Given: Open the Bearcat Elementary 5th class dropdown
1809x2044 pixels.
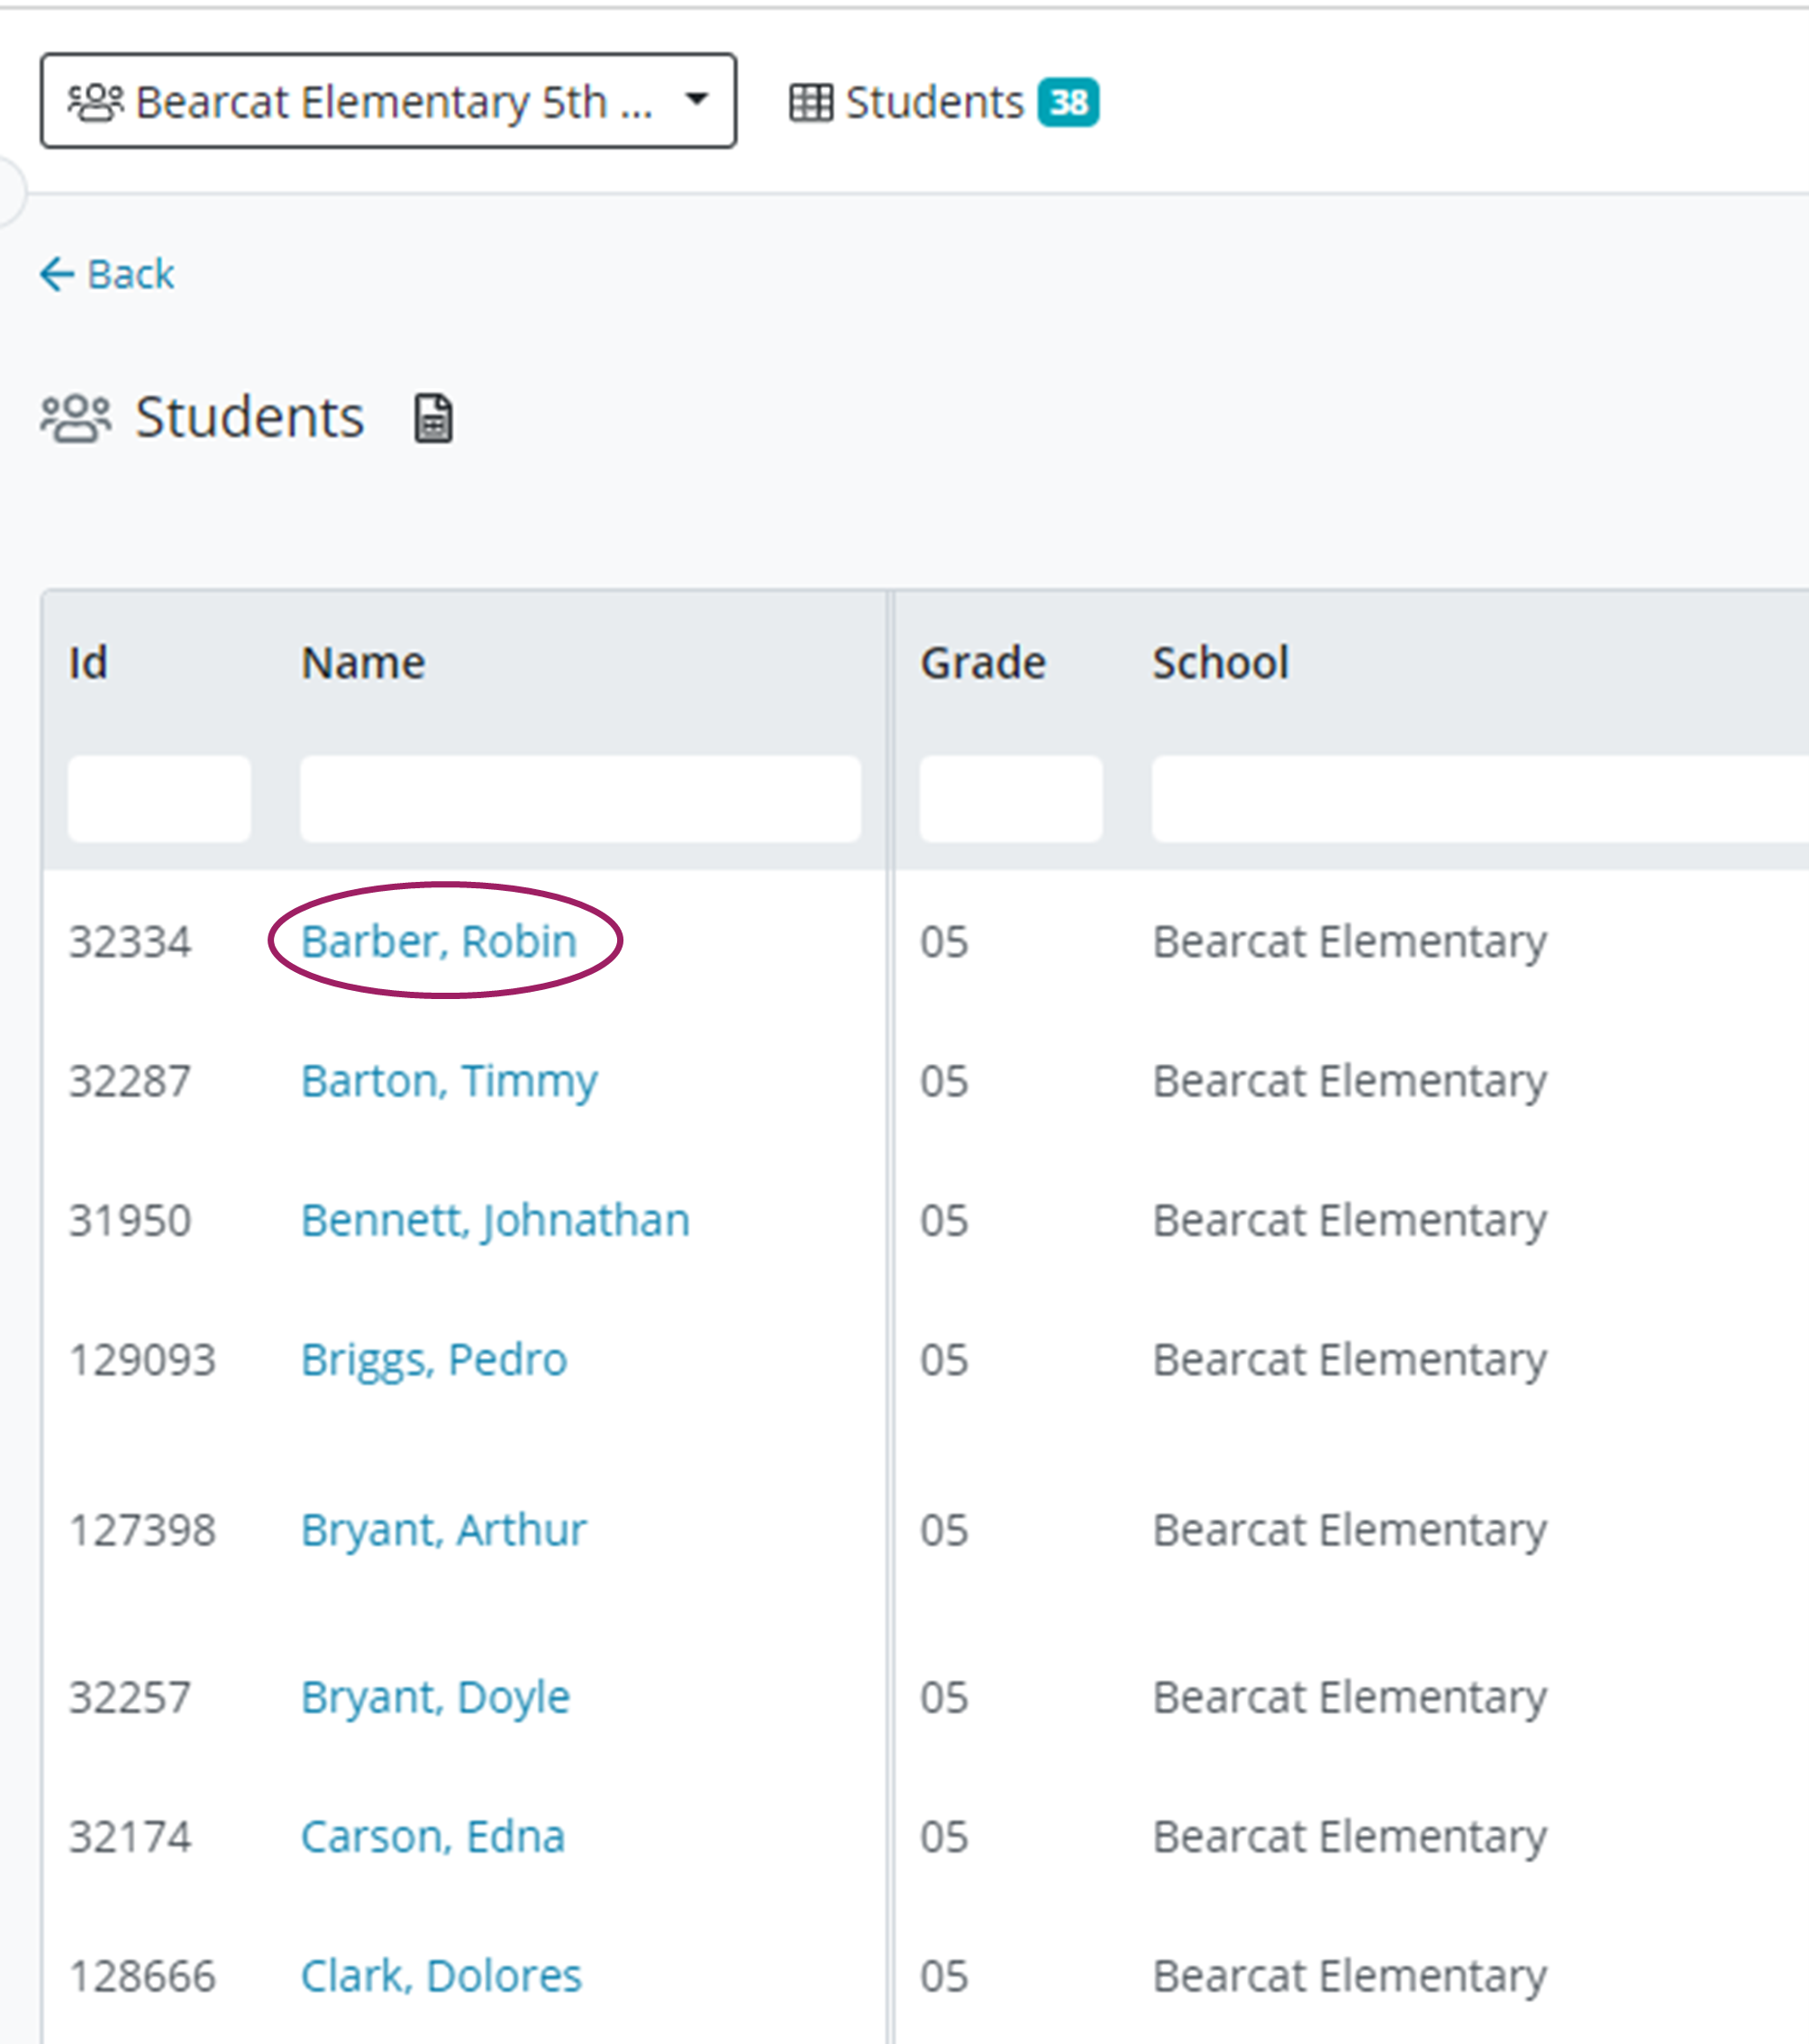Looking at the screenshot, I should (388, 99).
